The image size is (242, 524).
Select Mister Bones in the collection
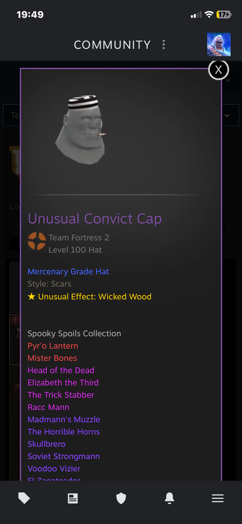[52, 358]
